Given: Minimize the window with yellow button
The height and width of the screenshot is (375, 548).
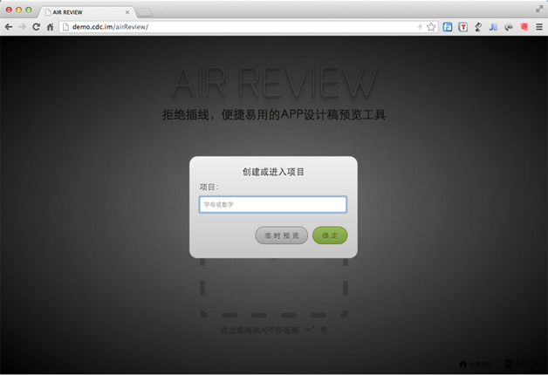Looking at the screenshot, I should point(19,10).
